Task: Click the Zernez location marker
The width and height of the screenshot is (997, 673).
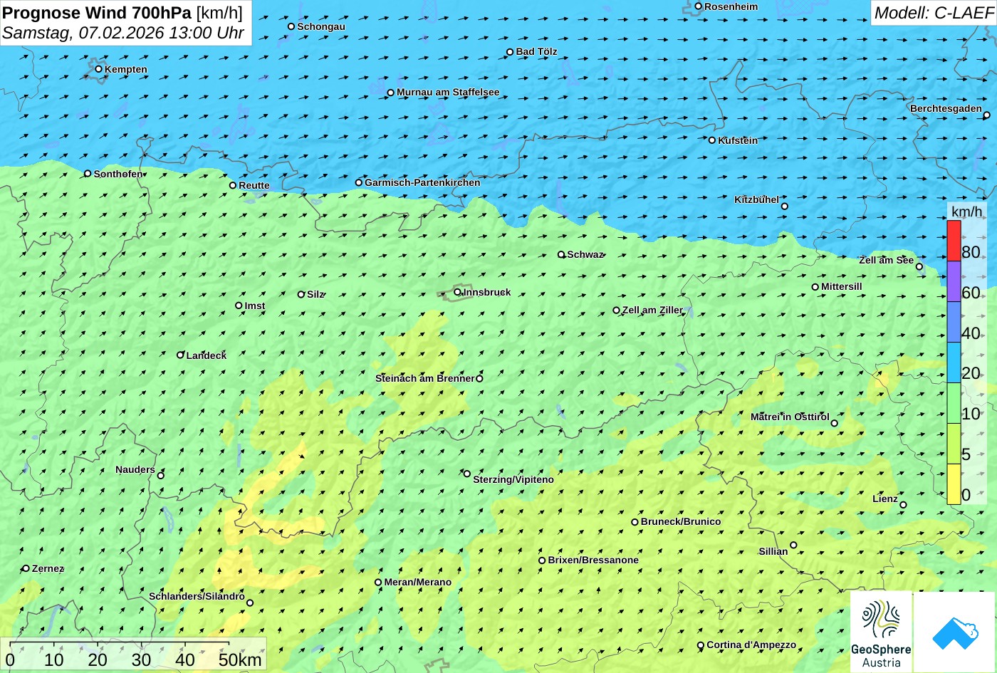Action: [26, 568]
